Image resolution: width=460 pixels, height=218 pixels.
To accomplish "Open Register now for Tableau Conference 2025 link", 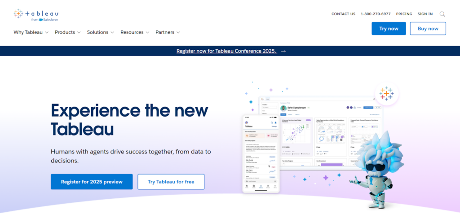I will click(x=226, y=51).
